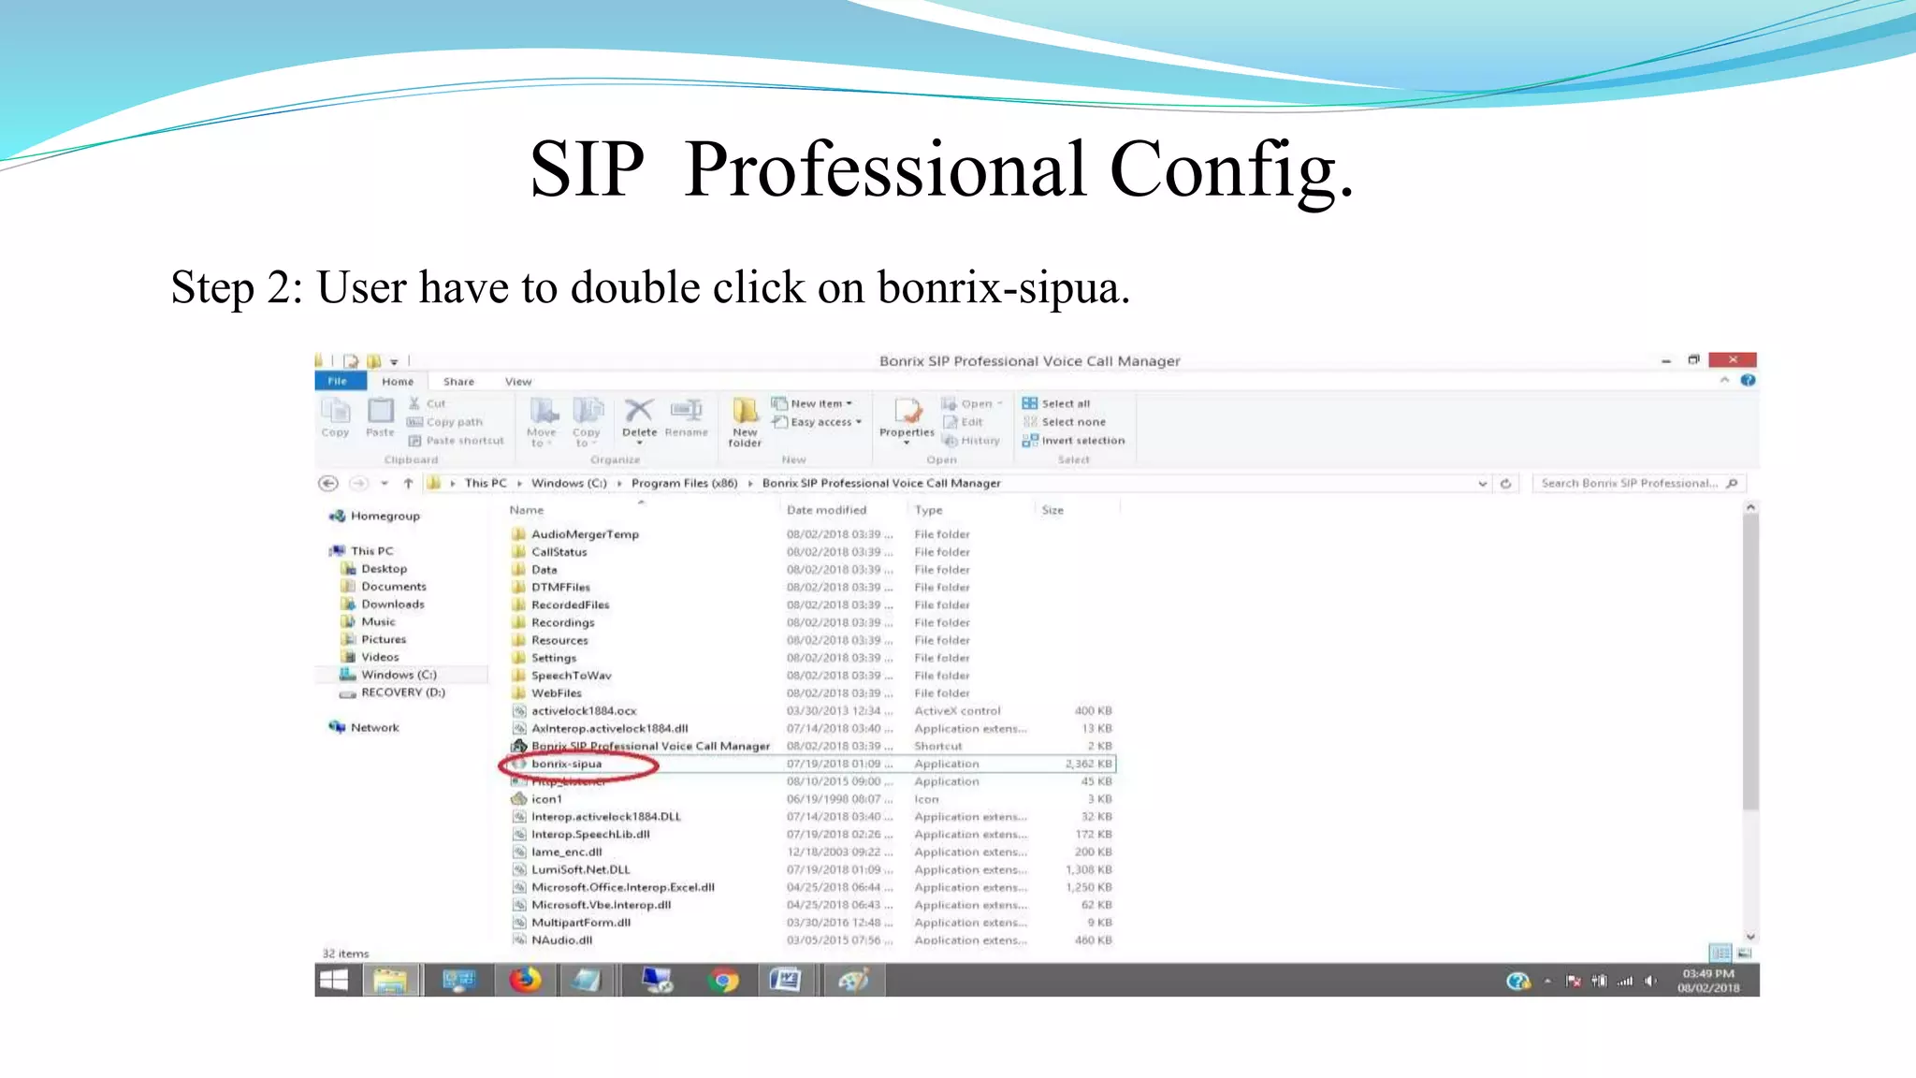
Task: Click the Properties icon
Action: (x=907, y=420)
